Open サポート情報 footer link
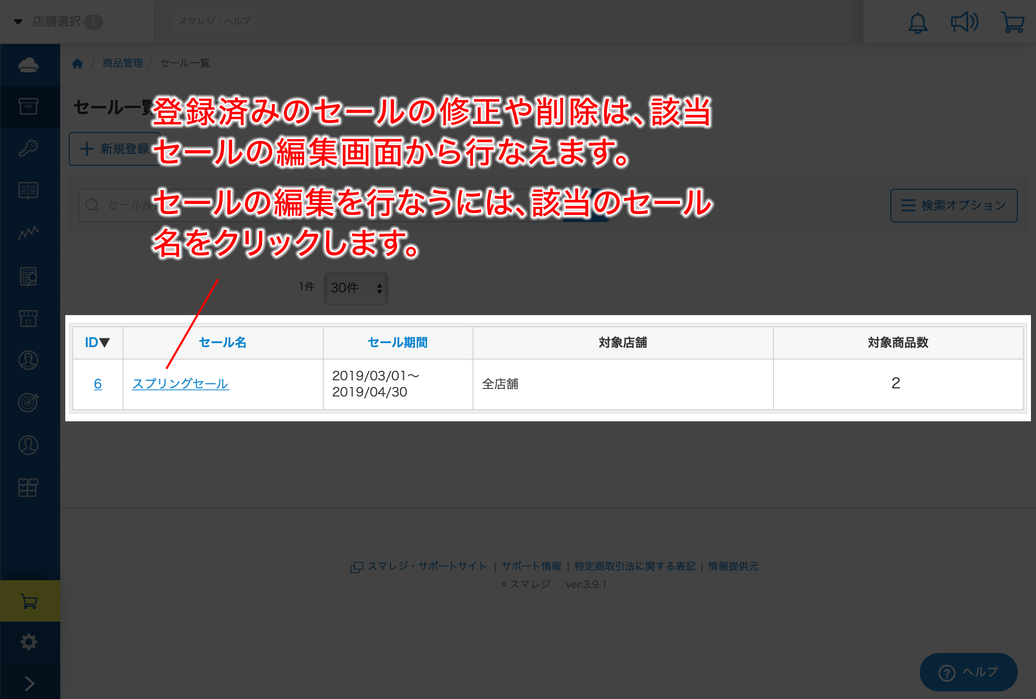 click(x=531, y=566)
